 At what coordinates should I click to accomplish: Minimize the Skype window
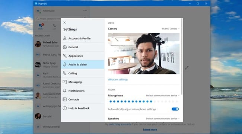(190, 4)
